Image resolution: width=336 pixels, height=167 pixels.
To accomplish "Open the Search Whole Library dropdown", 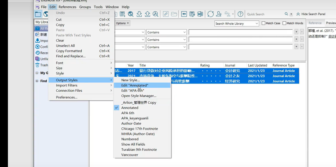I will (x=237, y=24).
